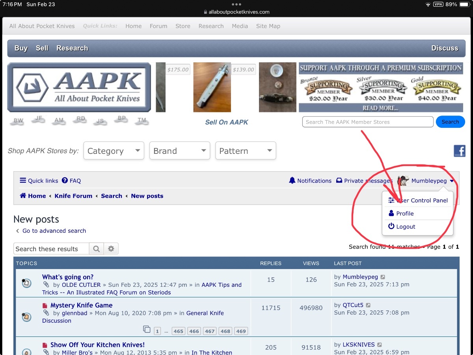Image resolution: width=473 pixels, height=355 pixels.
Task: Open the Pattern dropdown
Action: tap(246, 151)
